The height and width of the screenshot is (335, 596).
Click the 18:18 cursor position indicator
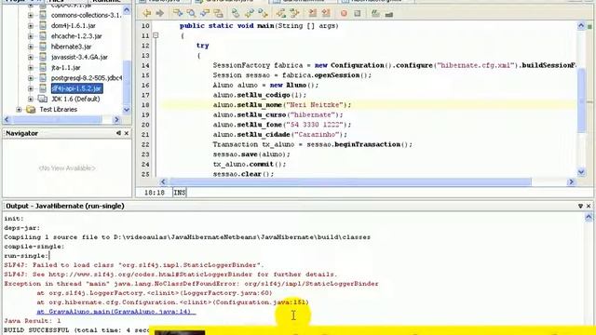click(x=155, y=193)
